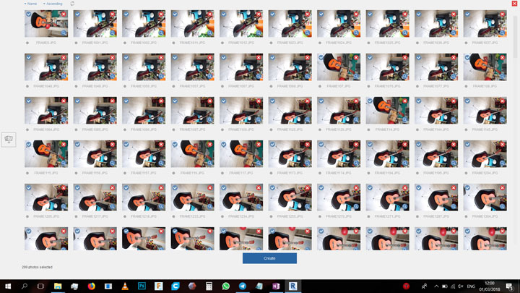
Task: Open magnifier on the FRAME1002.JPG thumbnail
Action: pyautogui.click(x=161, y=33)
